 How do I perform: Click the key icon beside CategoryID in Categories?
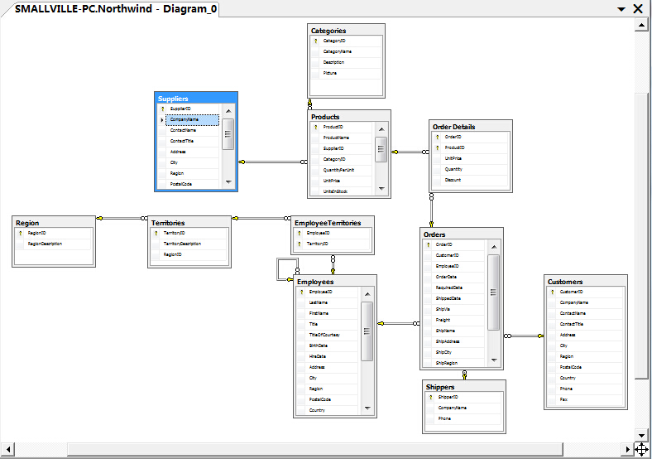pyautogui.click(x=315, y=41)
